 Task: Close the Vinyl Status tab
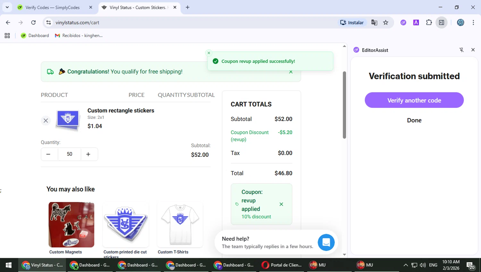[x=175, y=7]
